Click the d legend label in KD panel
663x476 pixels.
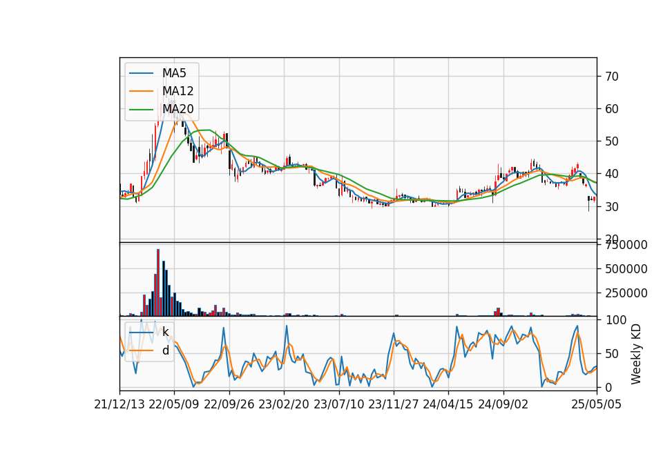click(x=165, y=350)
